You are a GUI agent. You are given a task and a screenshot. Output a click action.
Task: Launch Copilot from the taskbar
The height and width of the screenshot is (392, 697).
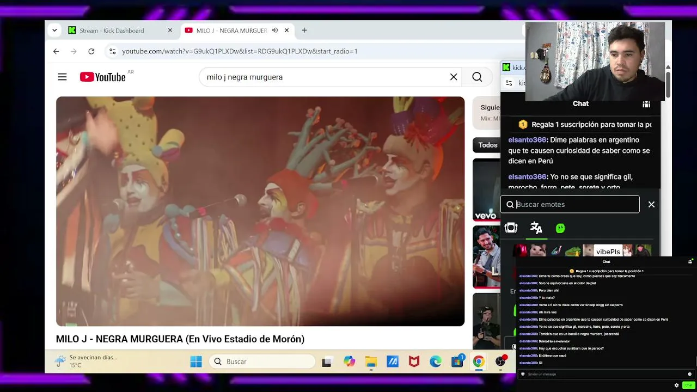click(349, 362)
